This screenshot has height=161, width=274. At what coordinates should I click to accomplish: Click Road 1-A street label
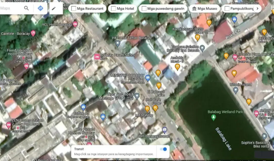[233, 34]
